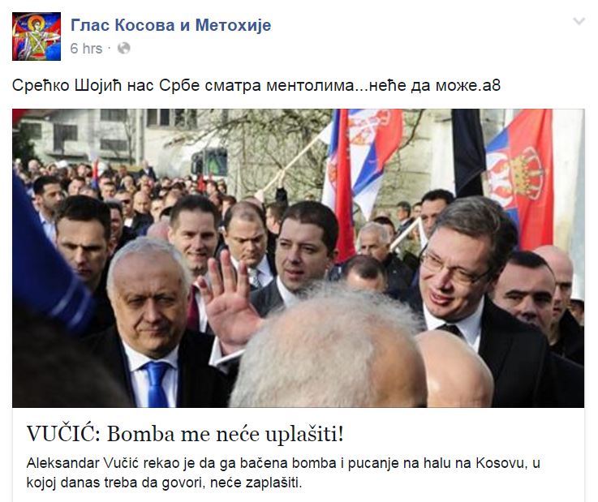Image resolution: width=598 pixels, height=502 pixels.
Task: Click the second description line ending "neće zaplašiti"
Action: 164,483
